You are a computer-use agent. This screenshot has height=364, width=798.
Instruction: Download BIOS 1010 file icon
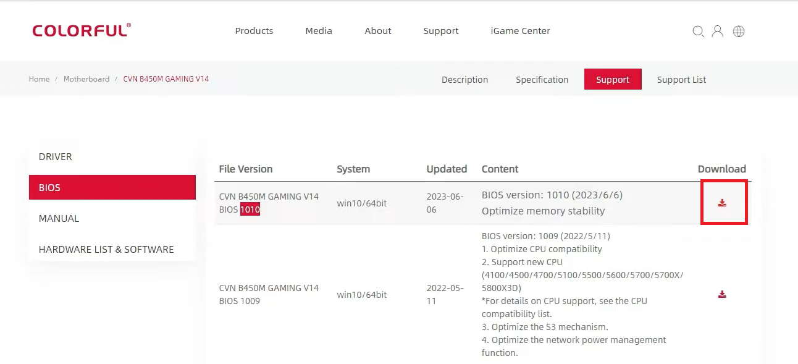(x=722, y=203)
